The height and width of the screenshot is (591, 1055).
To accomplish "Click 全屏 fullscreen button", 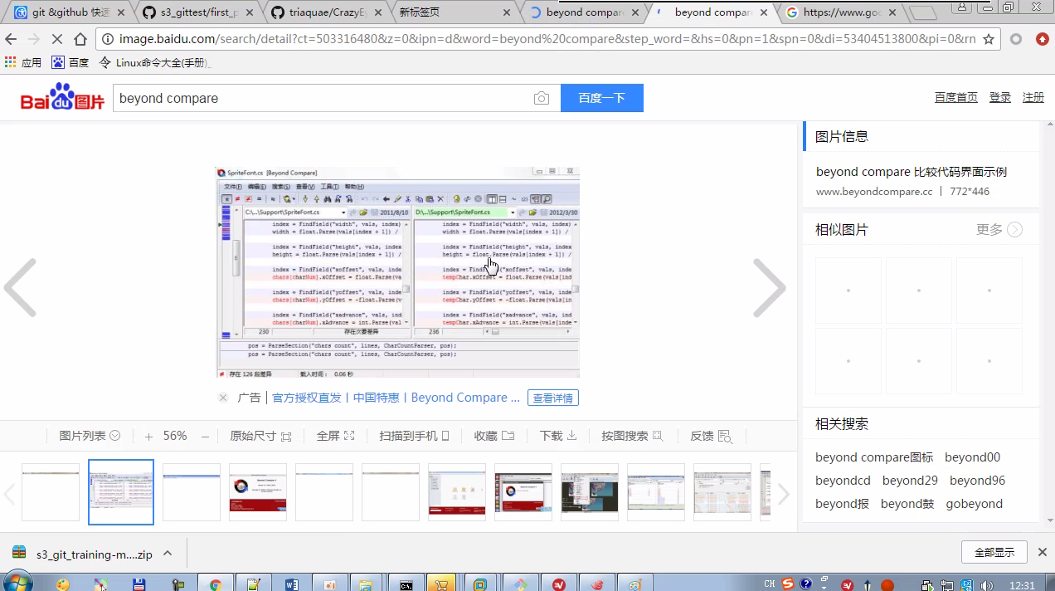I will point(335,436).
